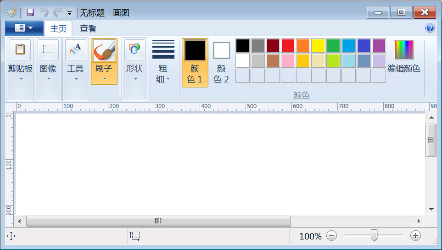The height and width of the screenshot is (250, 442).
Task: Click the Undo arrow in the title bar
Action: point(44,12)
